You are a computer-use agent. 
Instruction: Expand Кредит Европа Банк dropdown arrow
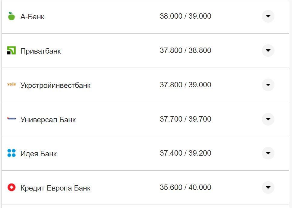point(268,188)
